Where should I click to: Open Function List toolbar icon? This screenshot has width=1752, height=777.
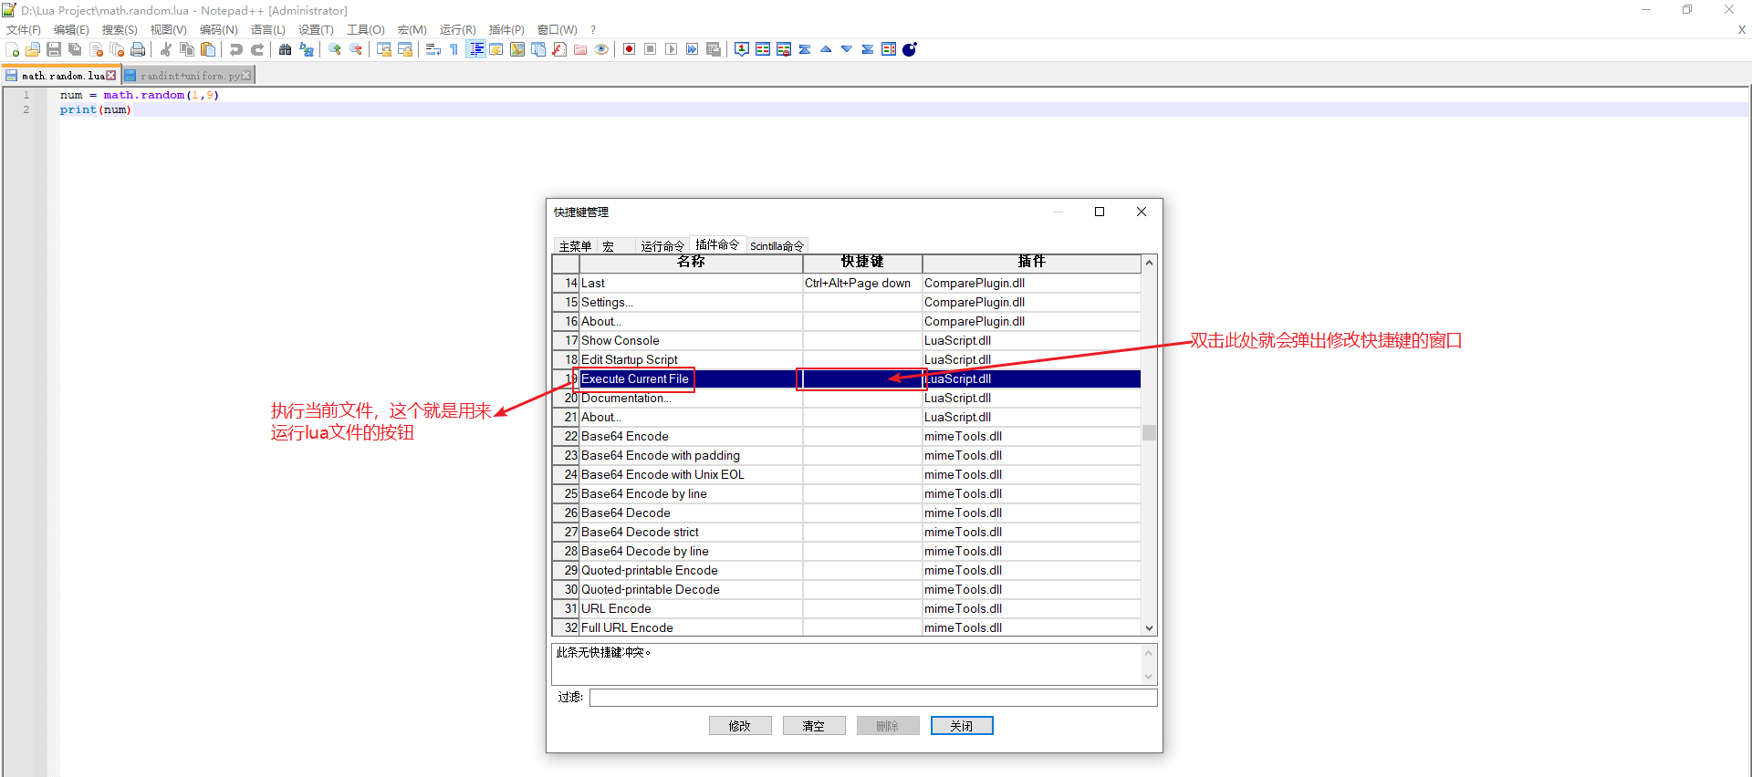559,49
